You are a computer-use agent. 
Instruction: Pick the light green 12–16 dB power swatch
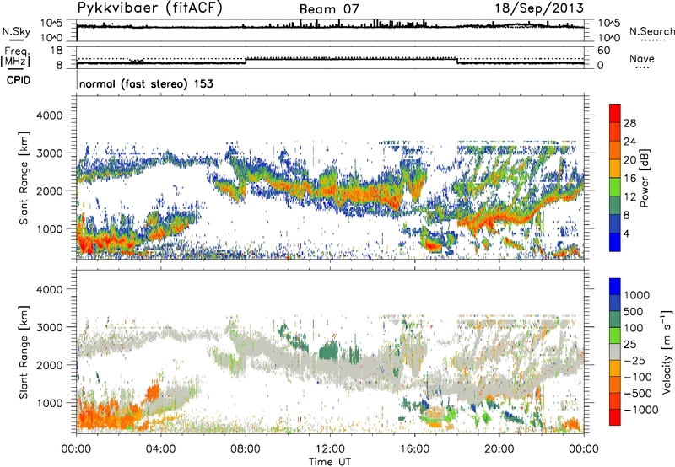(x=615, y=187)
